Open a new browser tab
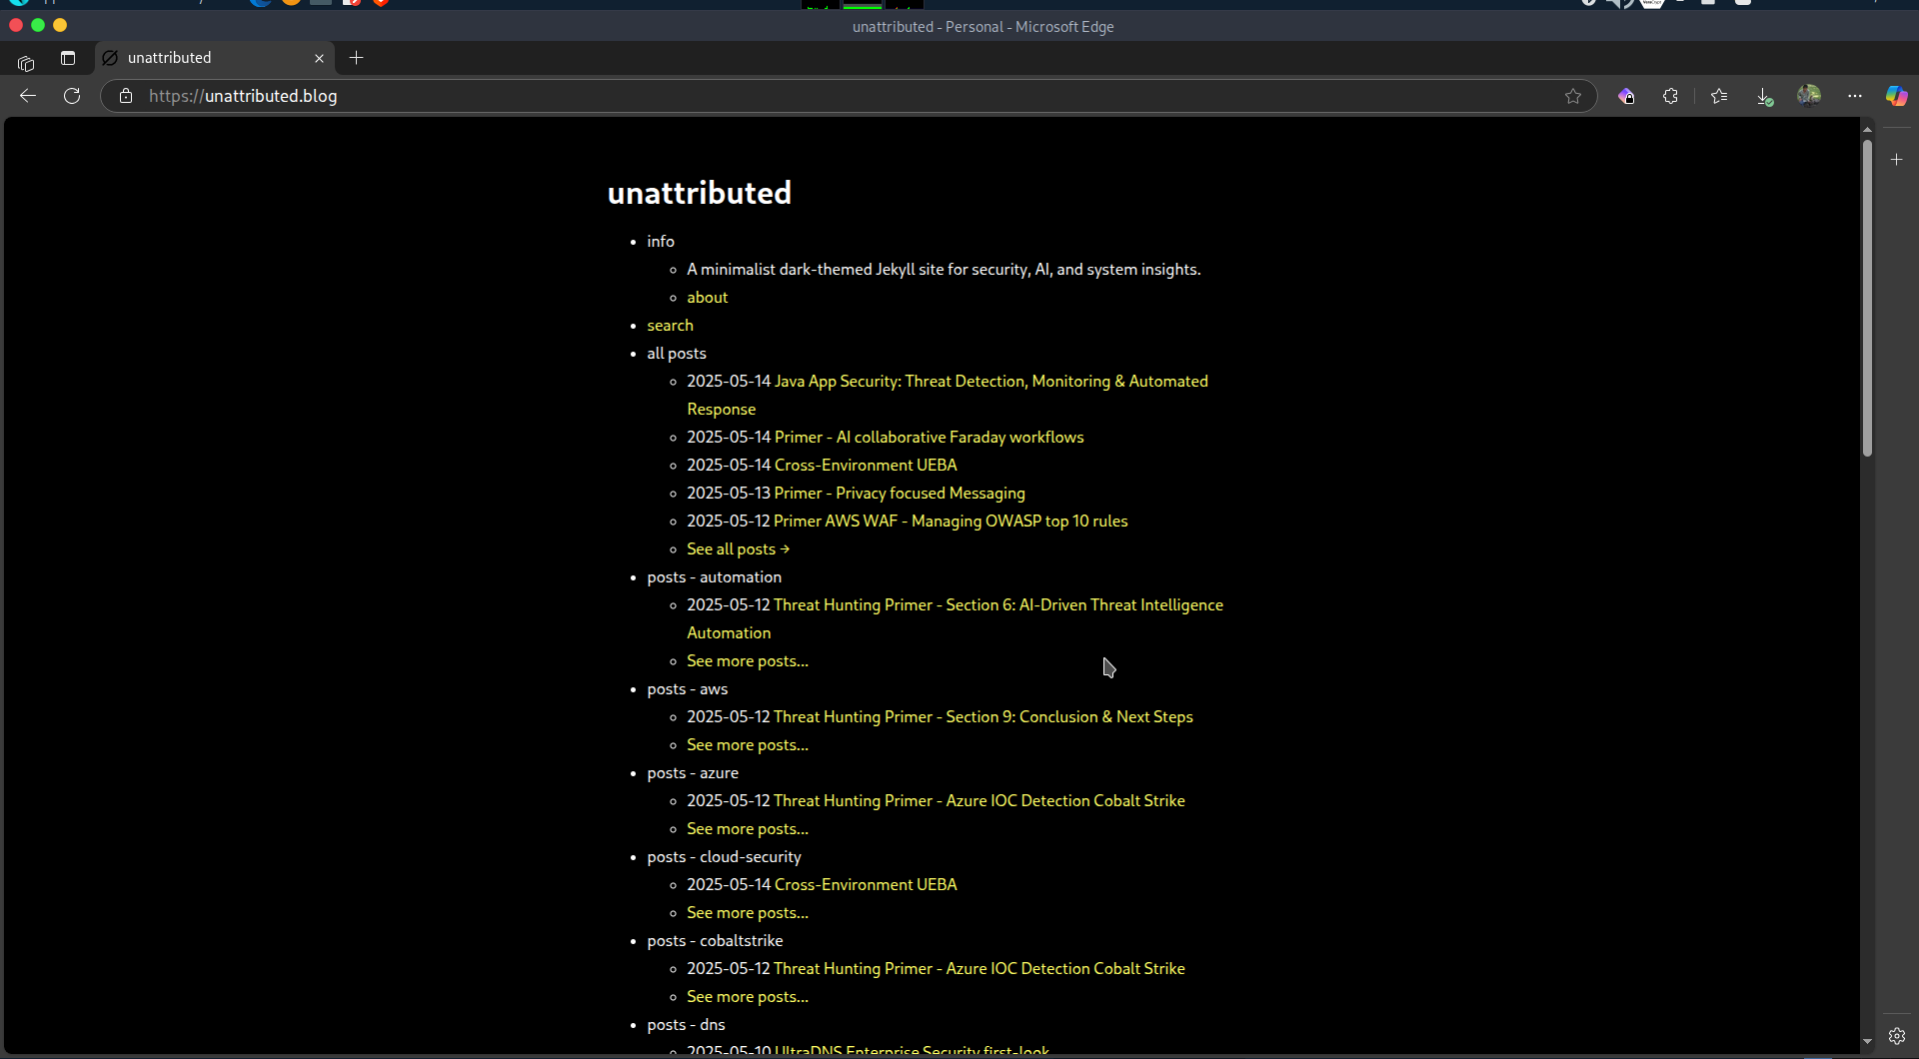1919x1059 pixels. coord(356,58)
